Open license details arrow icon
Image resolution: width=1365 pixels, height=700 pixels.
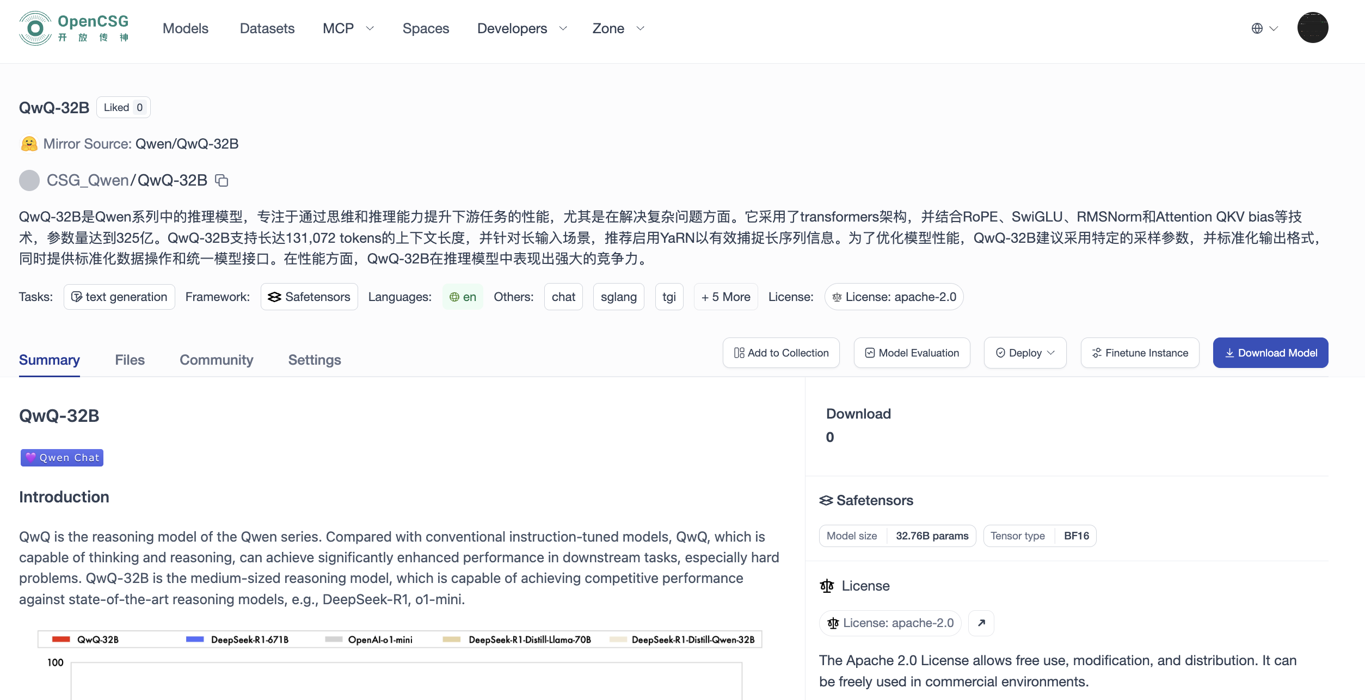(x=981, y=623)
